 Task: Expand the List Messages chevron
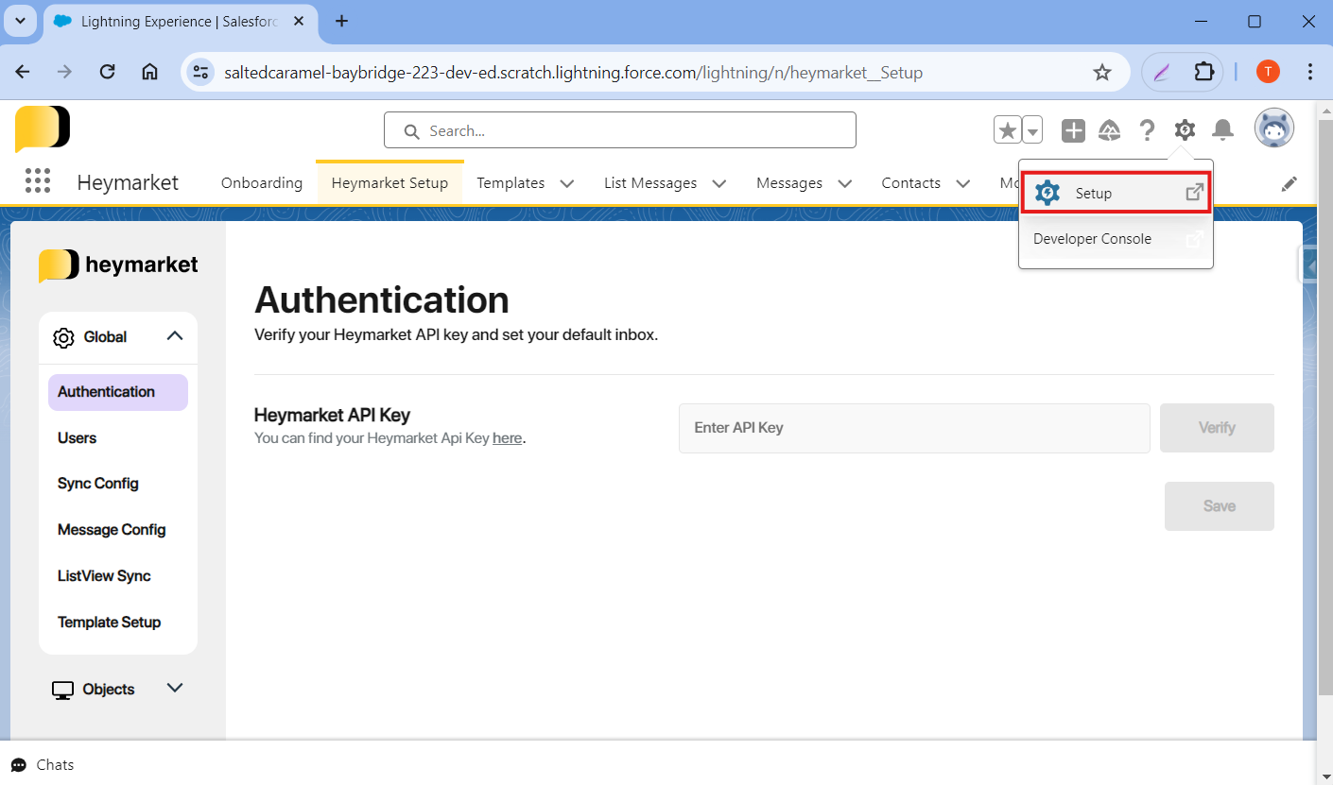pos(719,183)
